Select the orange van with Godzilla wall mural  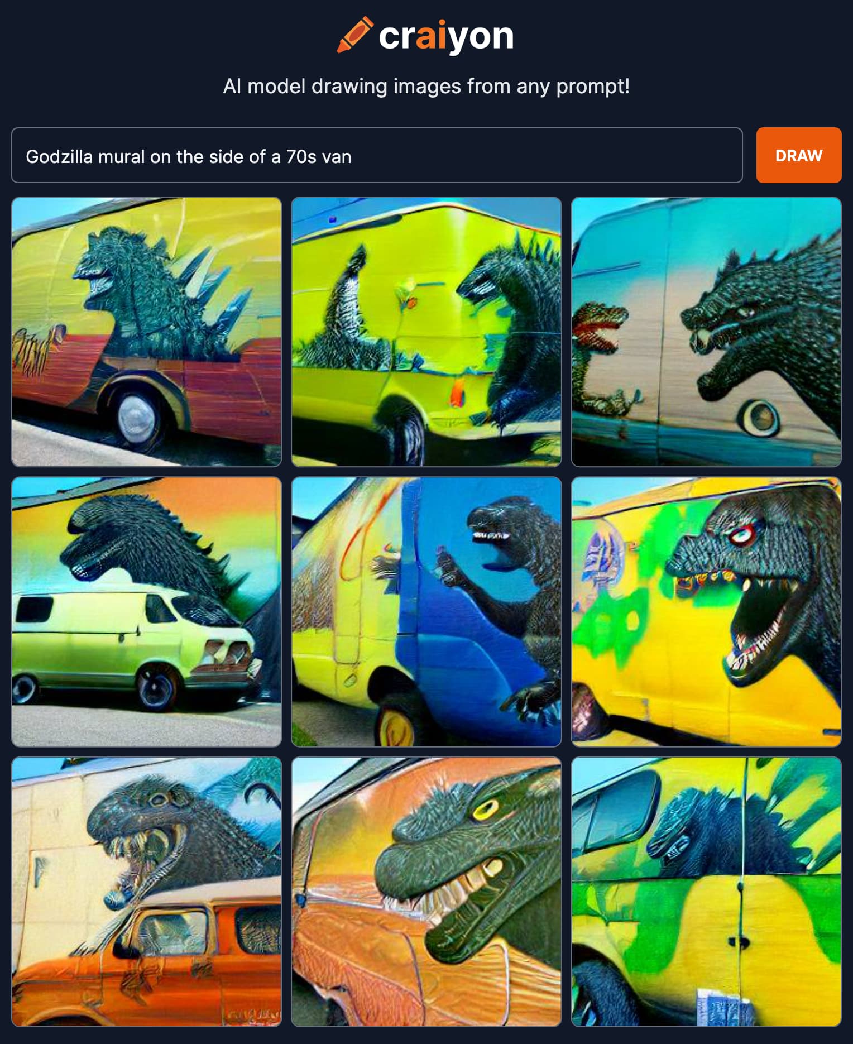[146, 892]
